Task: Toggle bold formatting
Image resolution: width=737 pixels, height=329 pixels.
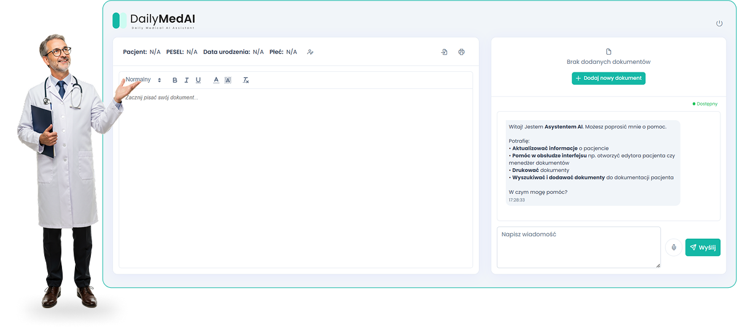Action: click(x=175, y=80)
